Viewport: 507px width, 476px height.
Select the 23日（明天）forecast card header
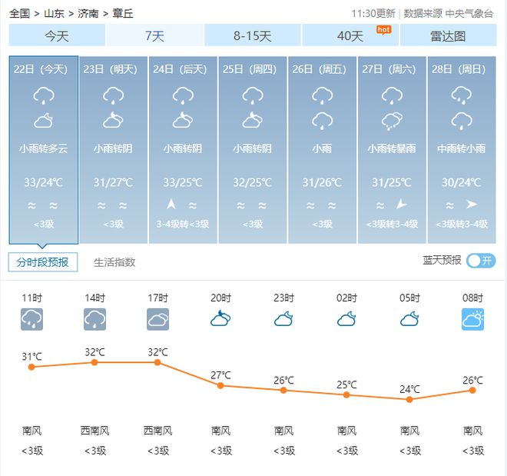pyautogui.click(x=111, y=69)
